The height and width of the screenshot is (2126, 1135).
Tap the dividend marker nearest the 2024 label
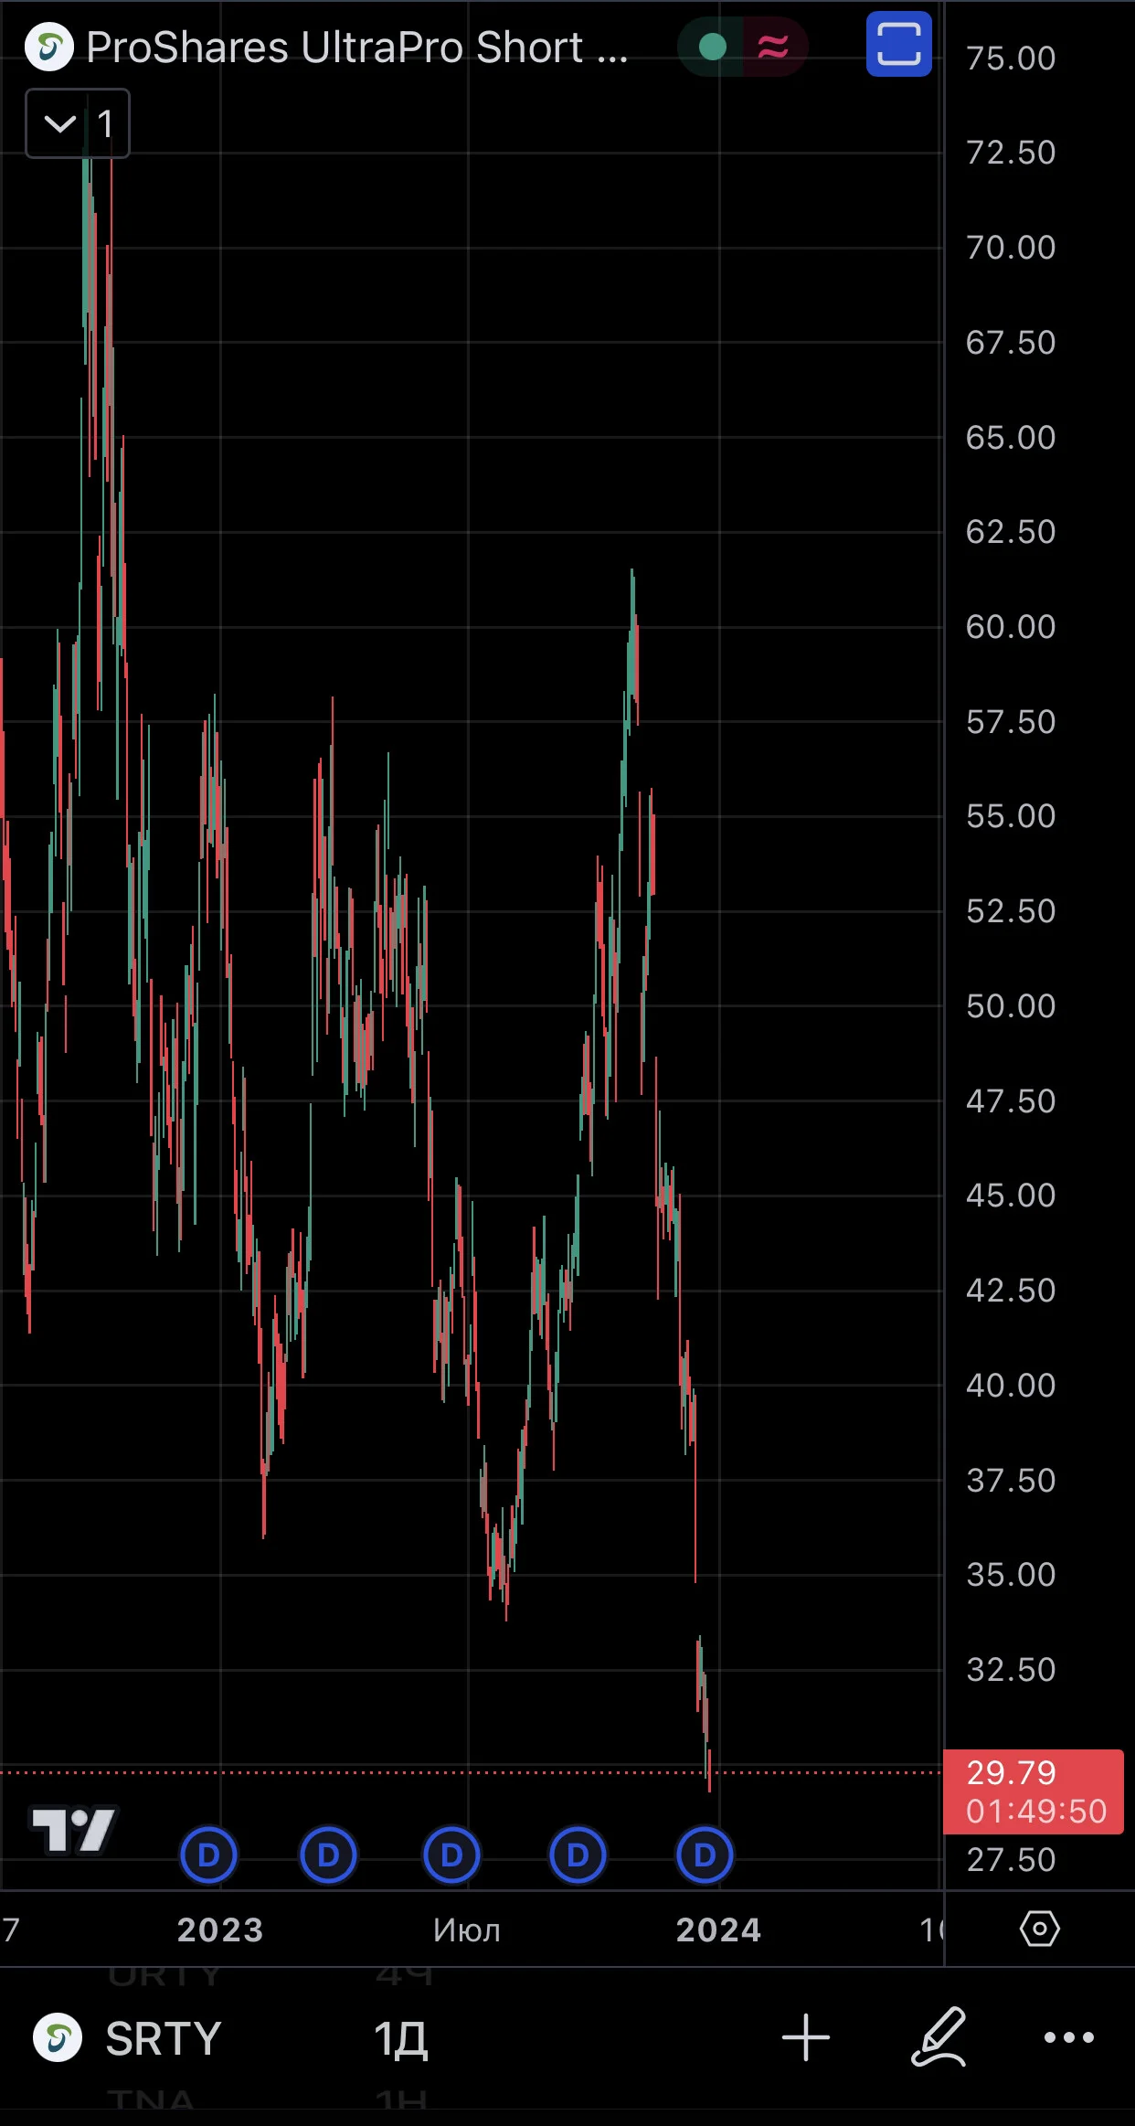tap(705, 1855)
